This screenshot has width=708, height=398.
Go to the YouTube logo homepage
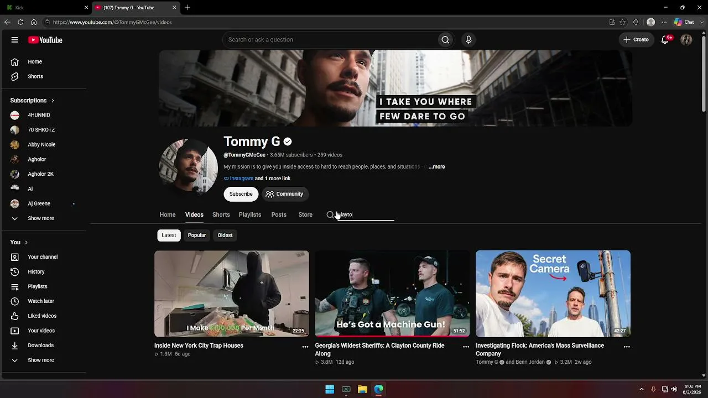tap(45, 40)
